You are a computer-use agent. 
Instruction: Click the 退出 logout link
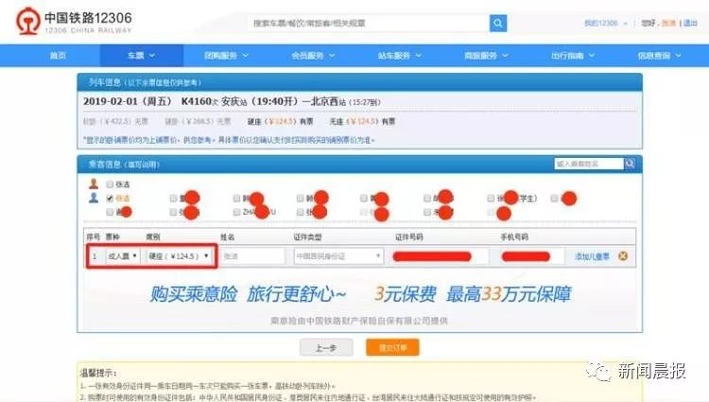click(690, 23)
